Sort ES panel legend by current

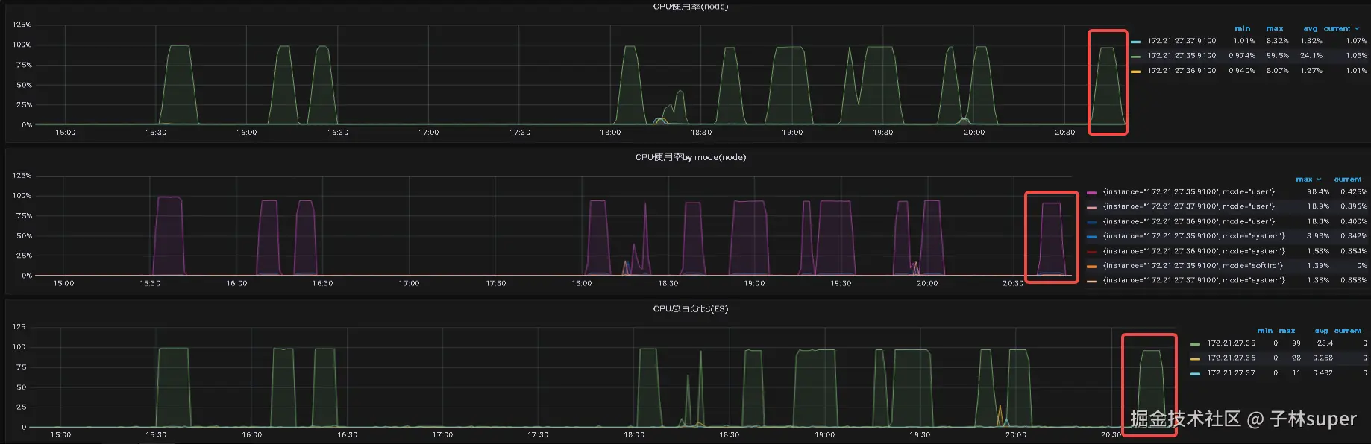pos(1348,331)
